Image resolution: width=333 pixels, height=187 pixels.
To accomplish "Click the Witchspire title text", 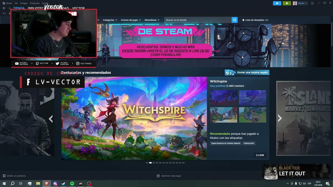I will 219,81.
